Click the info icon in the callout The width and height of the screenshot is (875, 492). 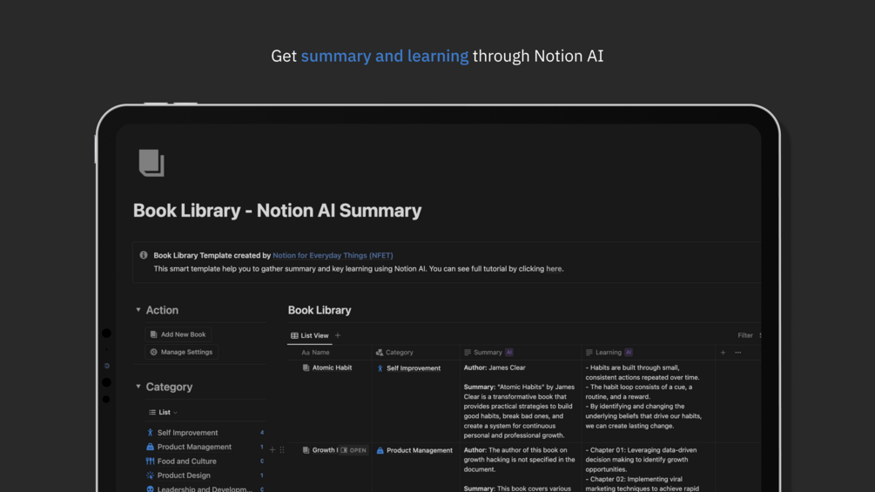144,255
